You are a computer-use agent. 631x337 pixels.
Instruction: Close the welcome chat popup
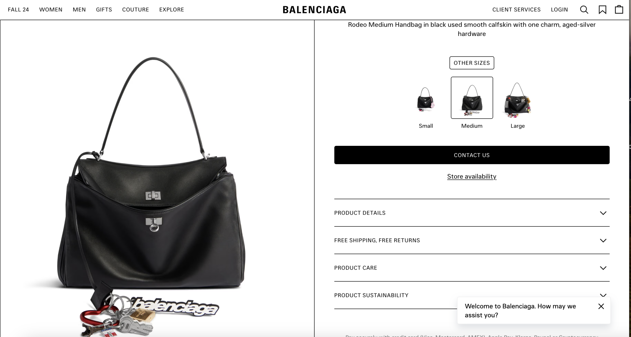601,306
